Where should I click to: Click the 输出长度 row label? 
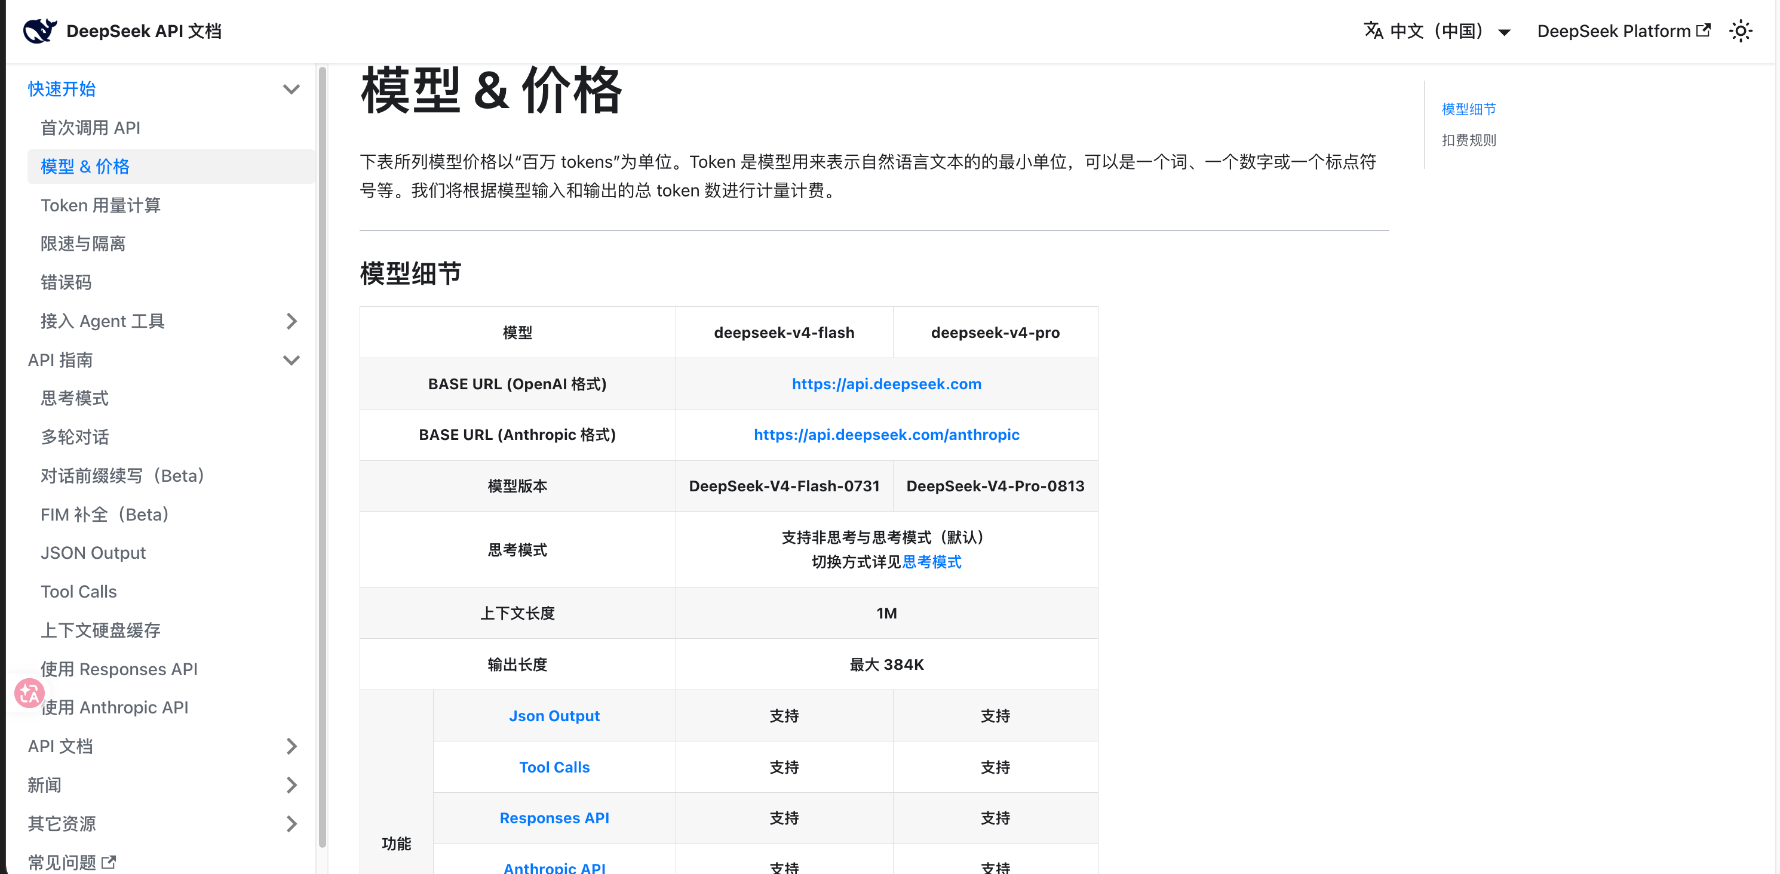click(x=517, y=665)
